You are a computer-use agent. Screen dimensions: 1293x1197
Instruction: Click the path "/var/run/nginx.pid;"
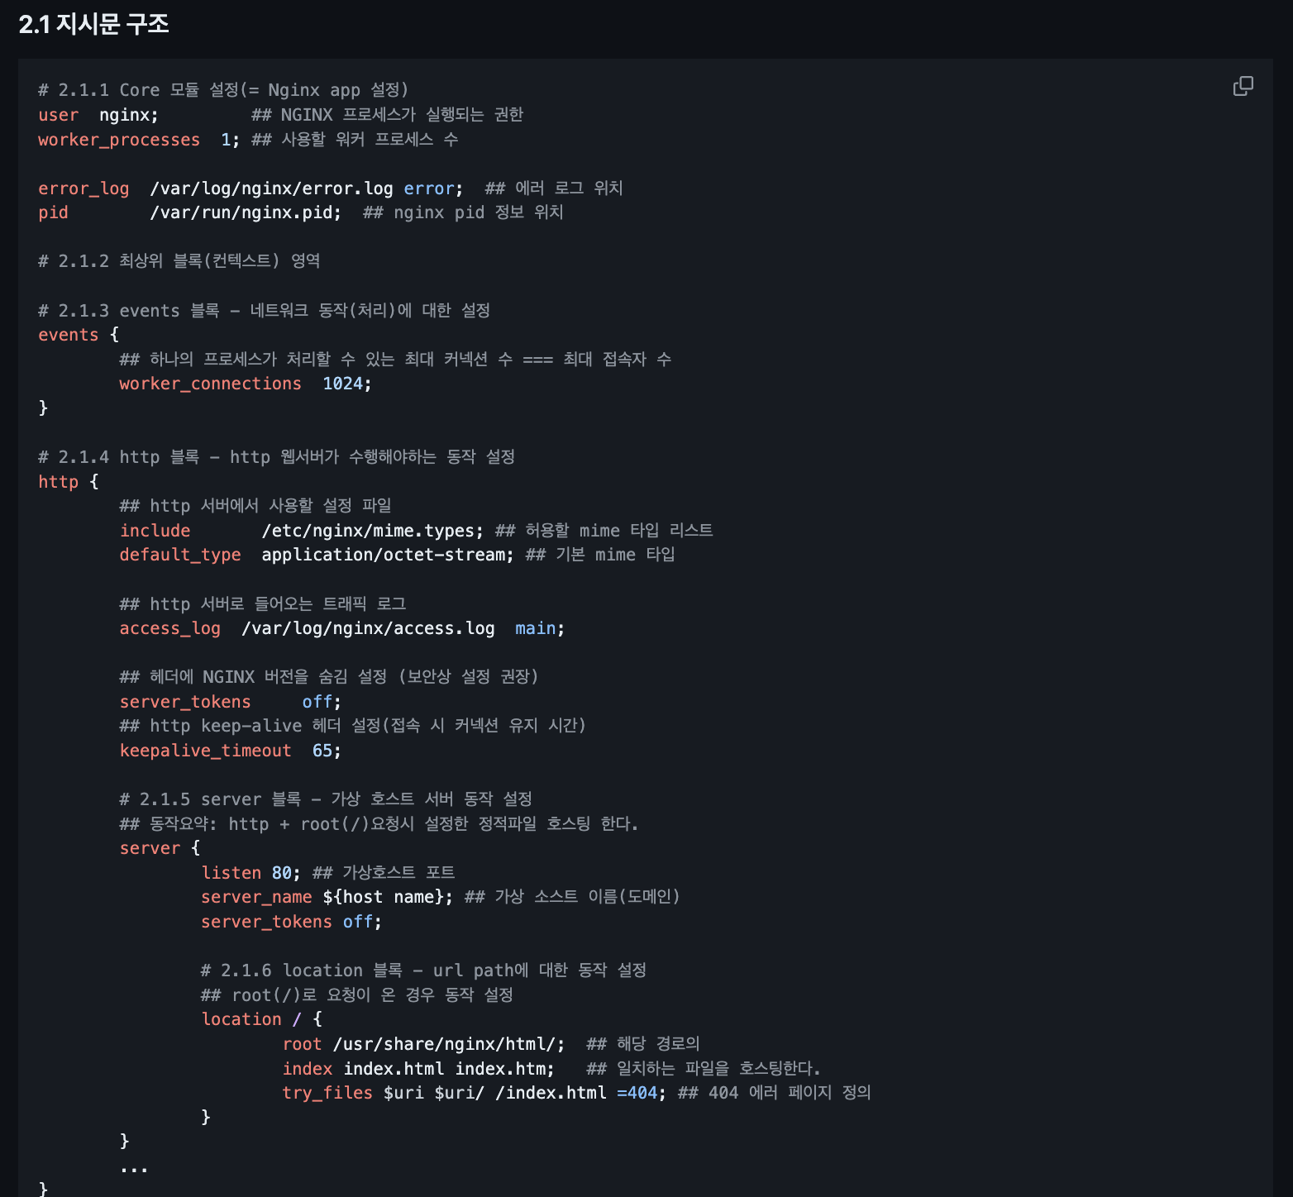click(246, 212)
